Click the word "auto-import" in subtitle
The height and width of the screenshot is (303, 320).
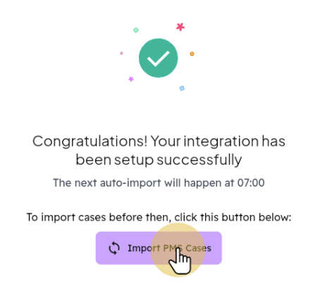pos(130,183)
